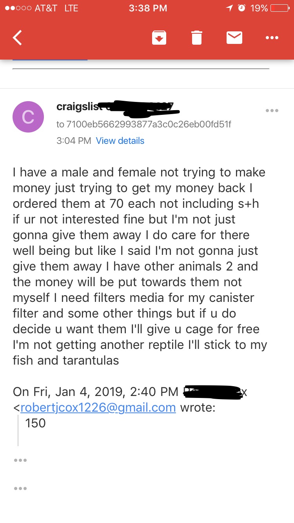Click the "View details" link

coord(120,141)
